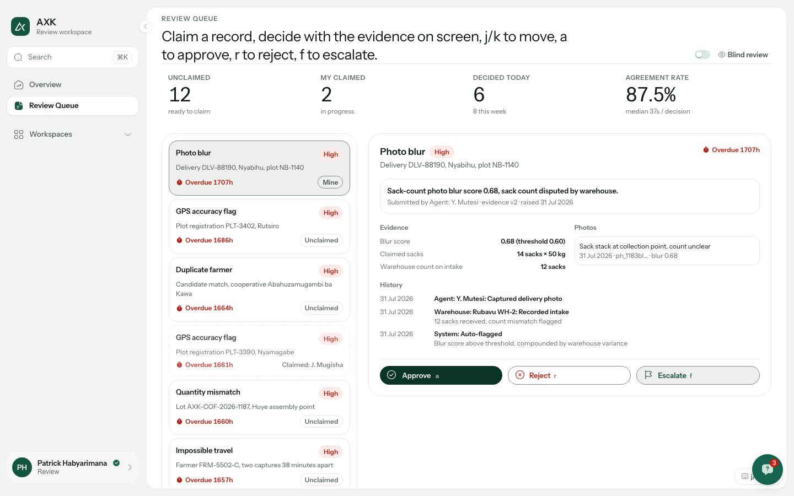
Task: Click the ⌘K shortcut badge
Action: 122,57
